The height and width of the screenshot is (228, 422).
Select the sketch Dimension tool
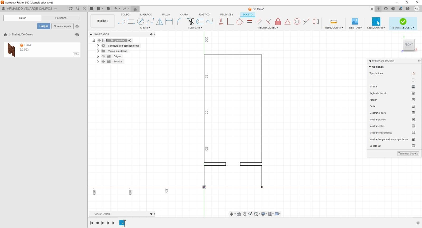[169, 22]
